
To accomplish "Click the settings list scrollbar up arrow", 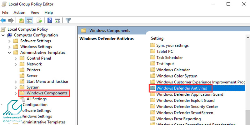I will coord(248,38).
